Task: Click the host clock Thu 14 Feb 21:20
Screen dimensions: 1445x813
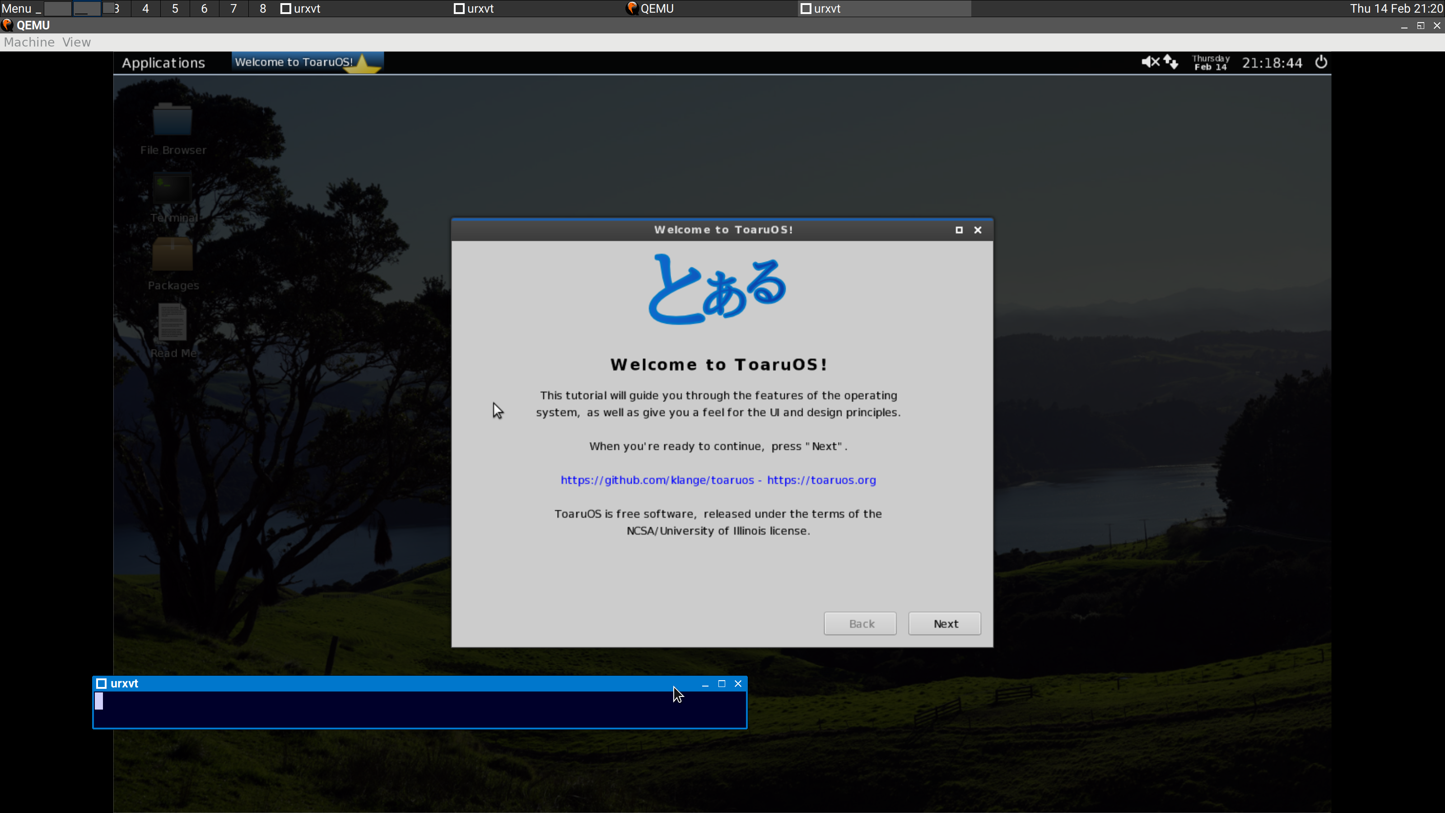Action: pos(1396,9)
